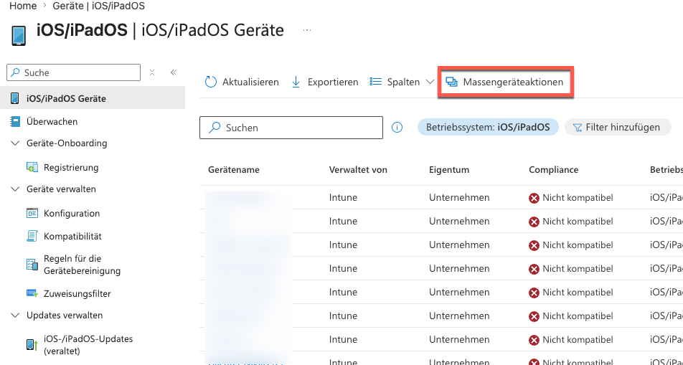The width and height of the screenshot is (683, 365).
Task: Sort by the Eigentum column header
Action: [449, 170]
